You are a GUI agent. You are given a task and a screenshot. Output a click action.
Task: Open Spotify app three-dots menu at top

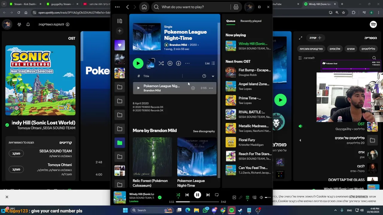[x=117, y=7]
